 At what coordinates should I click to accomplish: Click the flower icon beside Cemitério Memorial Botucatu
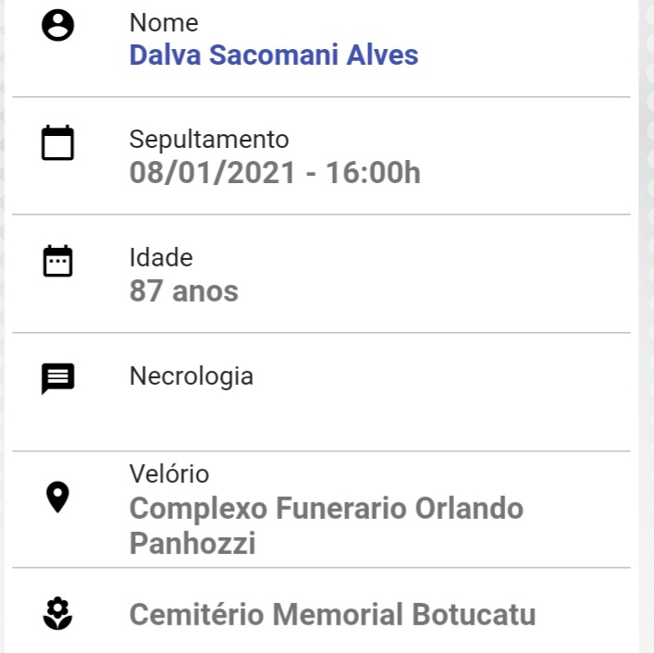(57, 613)
